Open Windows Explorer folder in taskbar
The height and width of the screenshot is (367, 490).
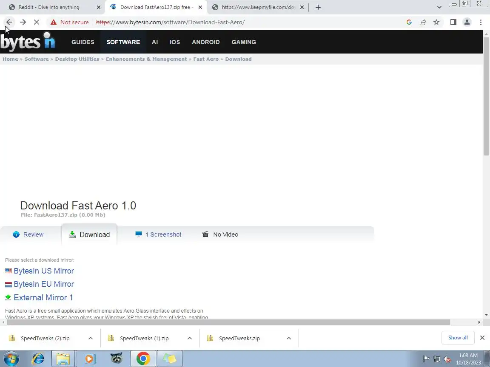click(x=63, y=359)
